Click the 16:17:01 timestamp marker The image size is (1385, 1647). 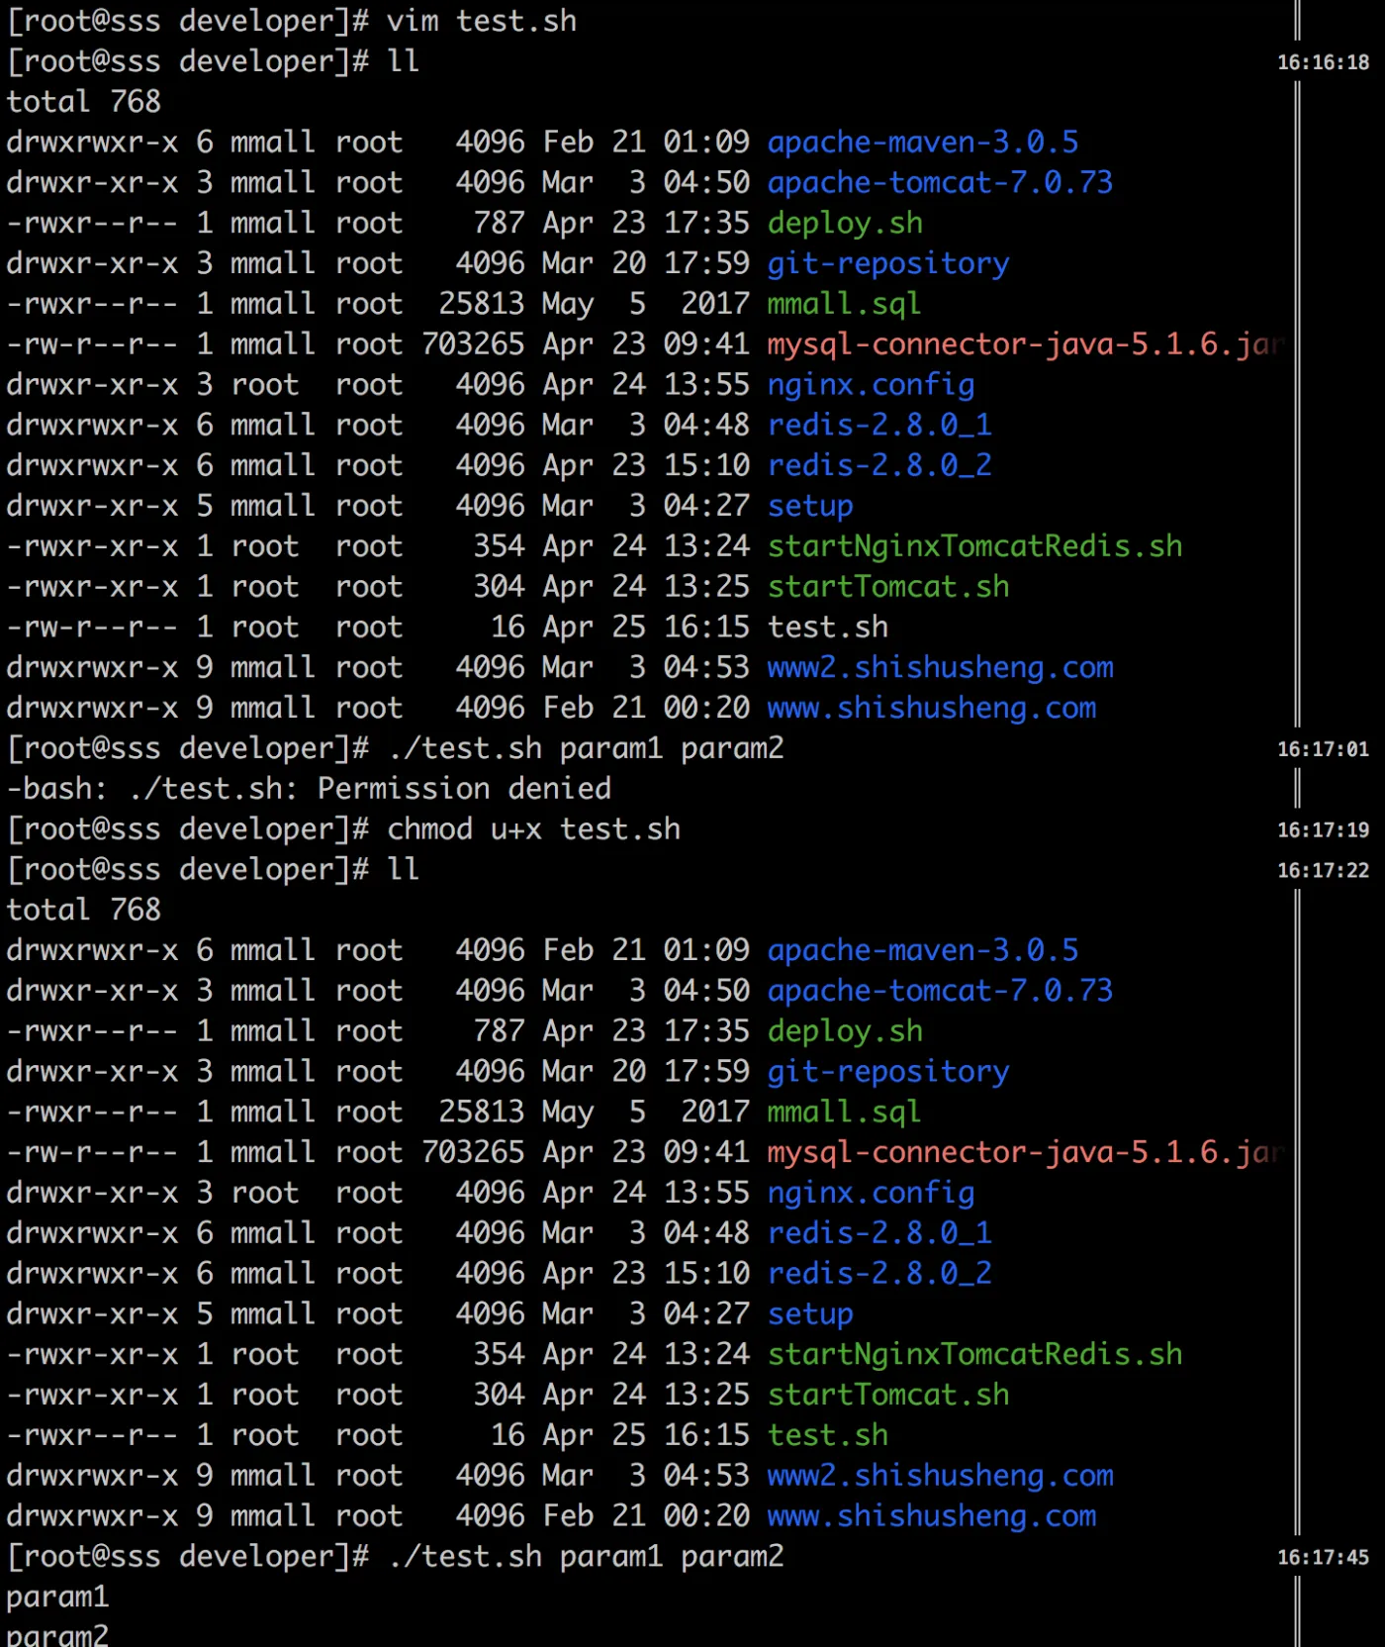(x=1323, y=749)
